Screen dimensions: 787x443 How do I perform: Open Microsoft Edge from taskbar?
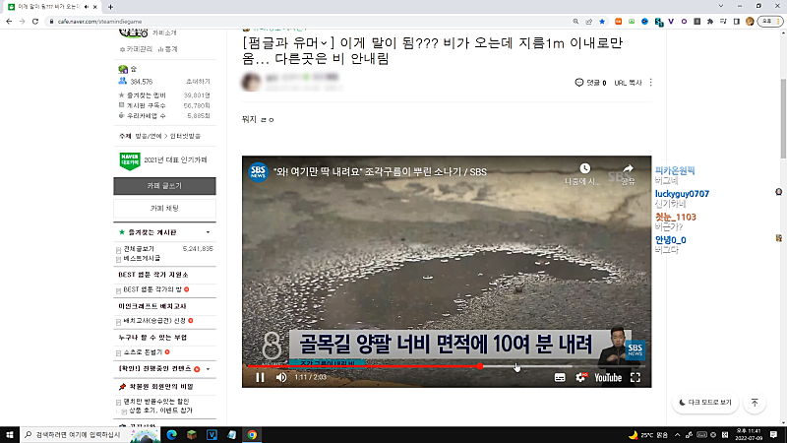click(171, 434)
